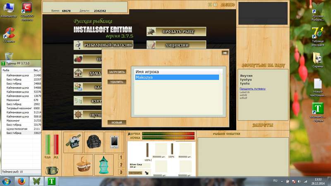
Task: Click the rod strain indicator bar
Action: (168, 134)
